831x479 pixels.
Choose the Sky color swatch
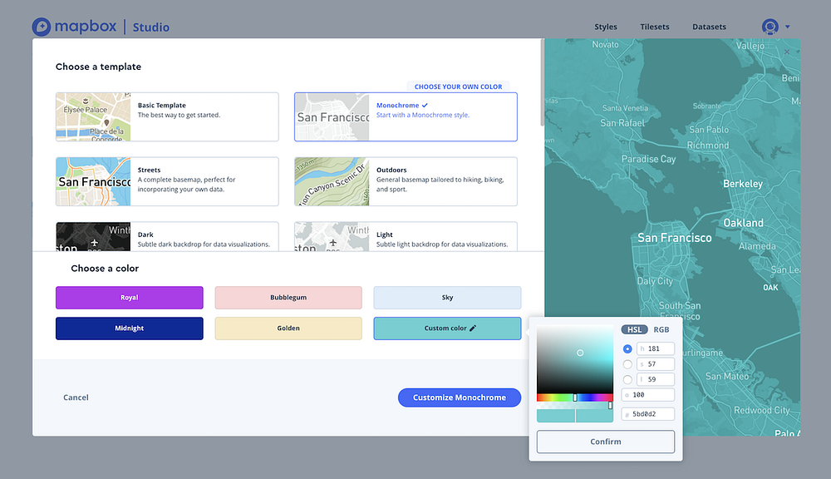[x=447, y=298]
